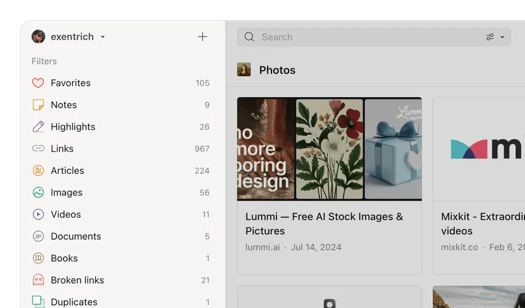Click the Highlights count 26
The image size is (525, 308).
coord(205,127)
